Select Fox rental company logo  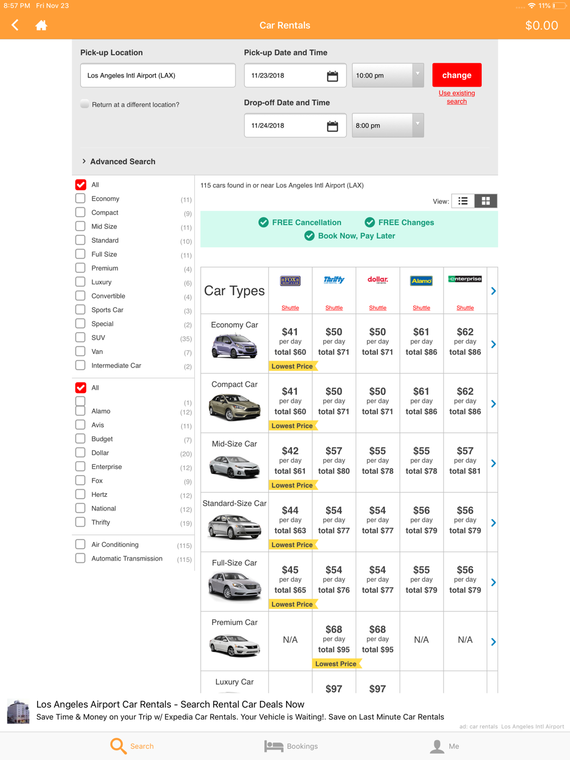[290, 281]
